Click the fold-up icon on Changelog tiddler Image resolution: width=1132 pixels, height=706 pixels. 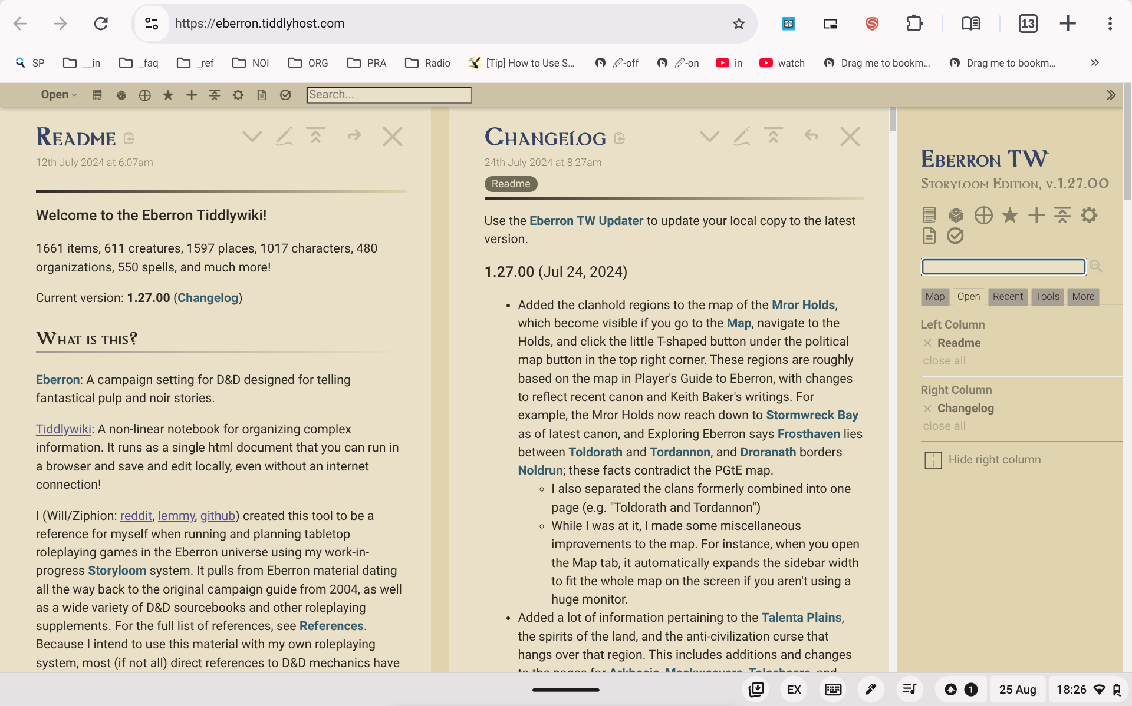(x=773, y=136)
